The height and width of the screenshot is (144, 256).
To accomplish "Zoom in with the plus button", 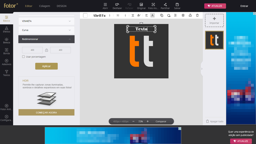I will 148,121.
